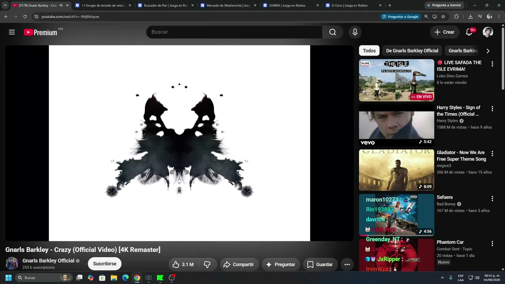Launch Microsoft Edge from the taskbar
The image size is (505, 284).
coord(125,278)
